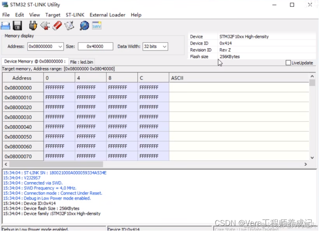This screenshot has height=231, width=319.
Task: Click the horizontal scrollbar left arrow
Action: click(x=6, y=164)
